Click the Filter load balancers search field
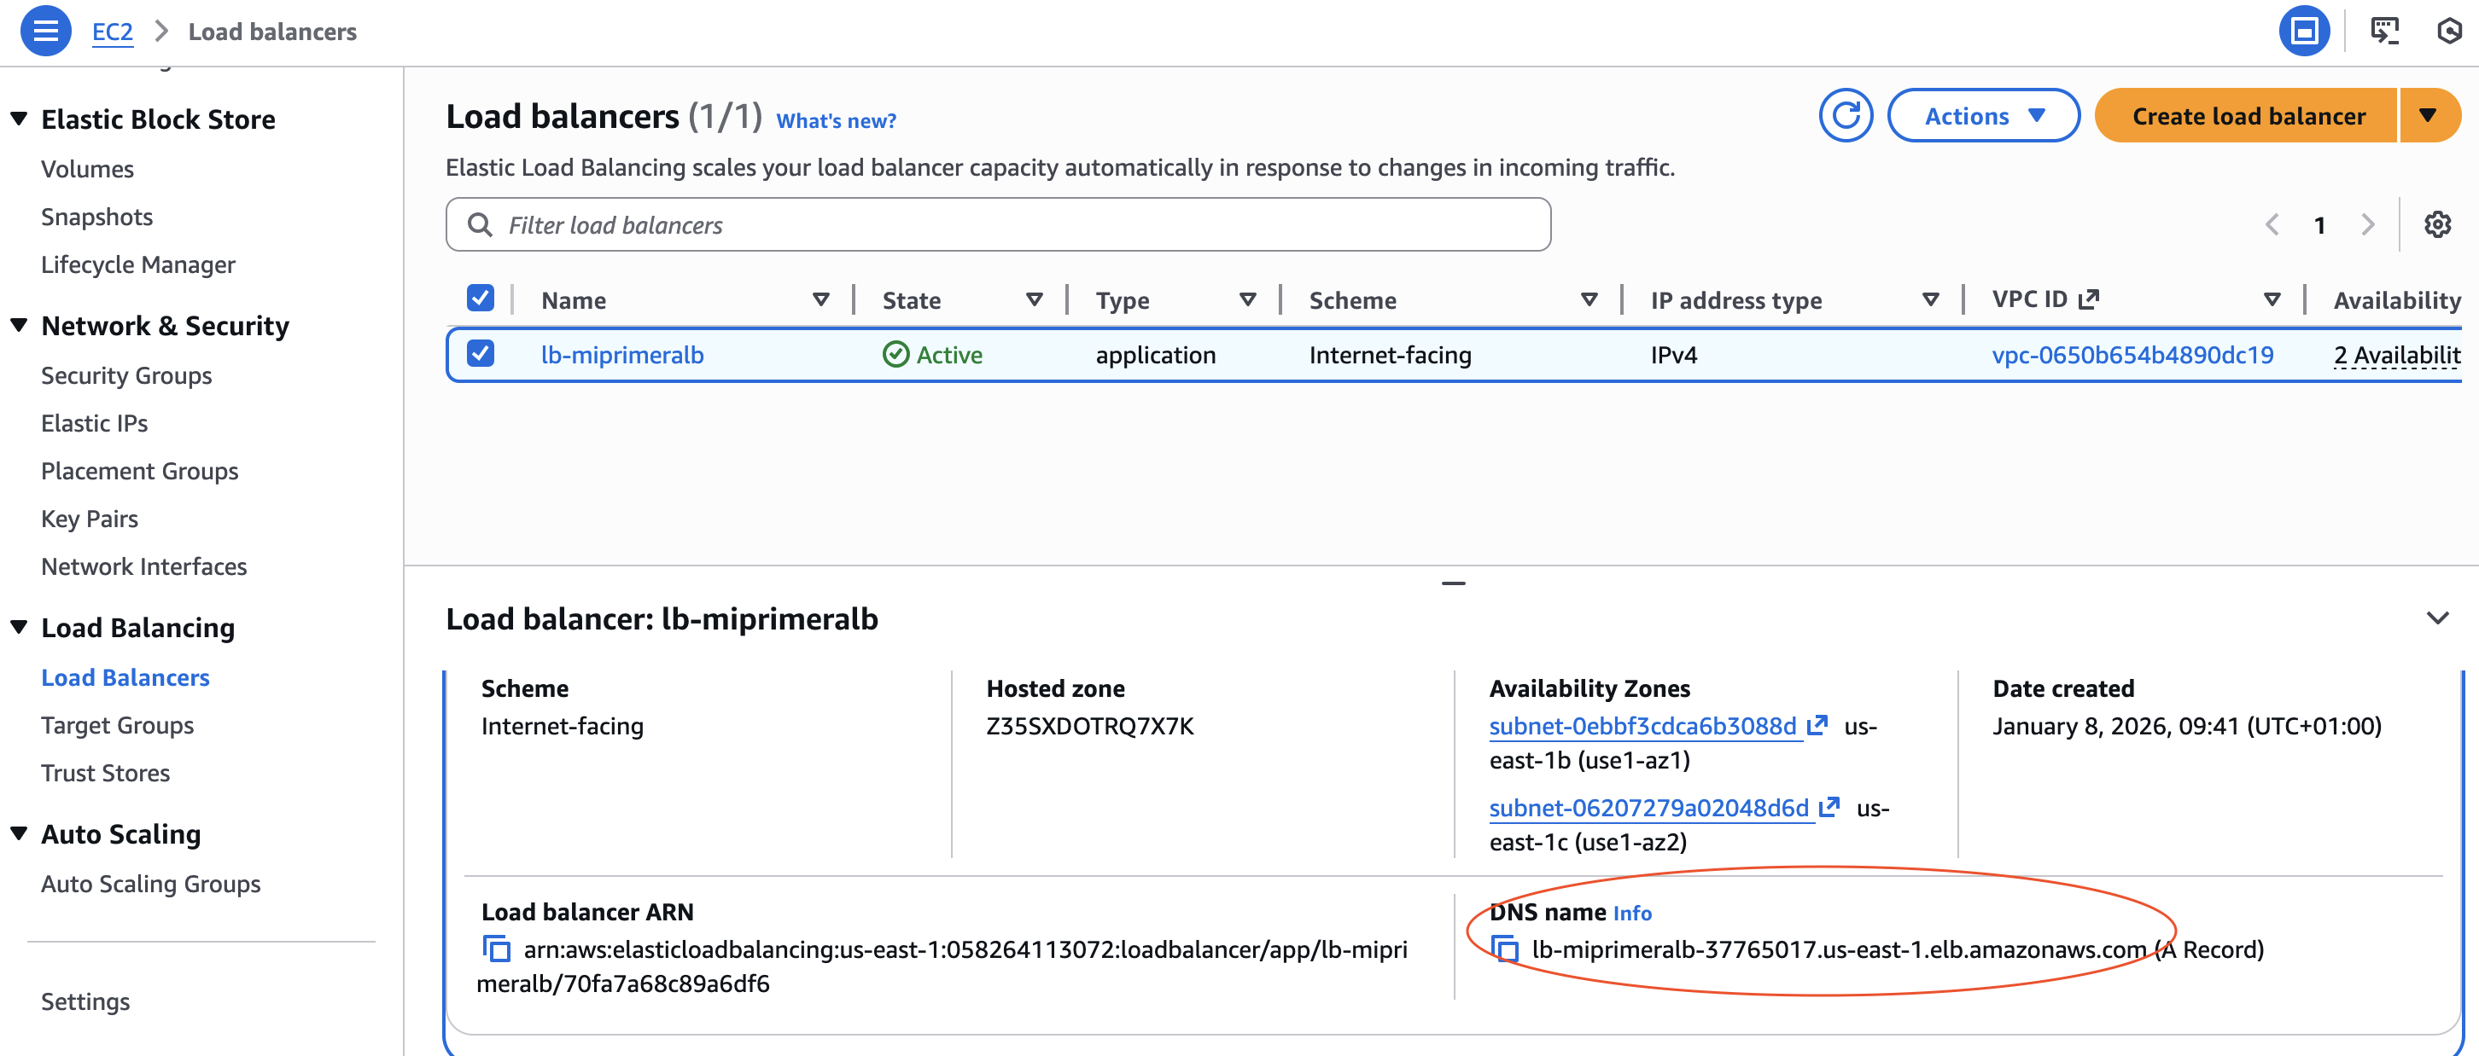The height and width of the screenshot is (1056, 2479). tap(998, 225)
